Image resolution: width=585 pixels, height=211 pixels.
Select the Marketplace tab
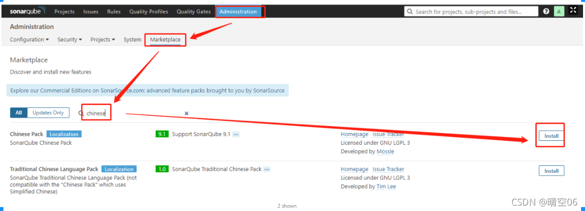(x=165, y=39)
